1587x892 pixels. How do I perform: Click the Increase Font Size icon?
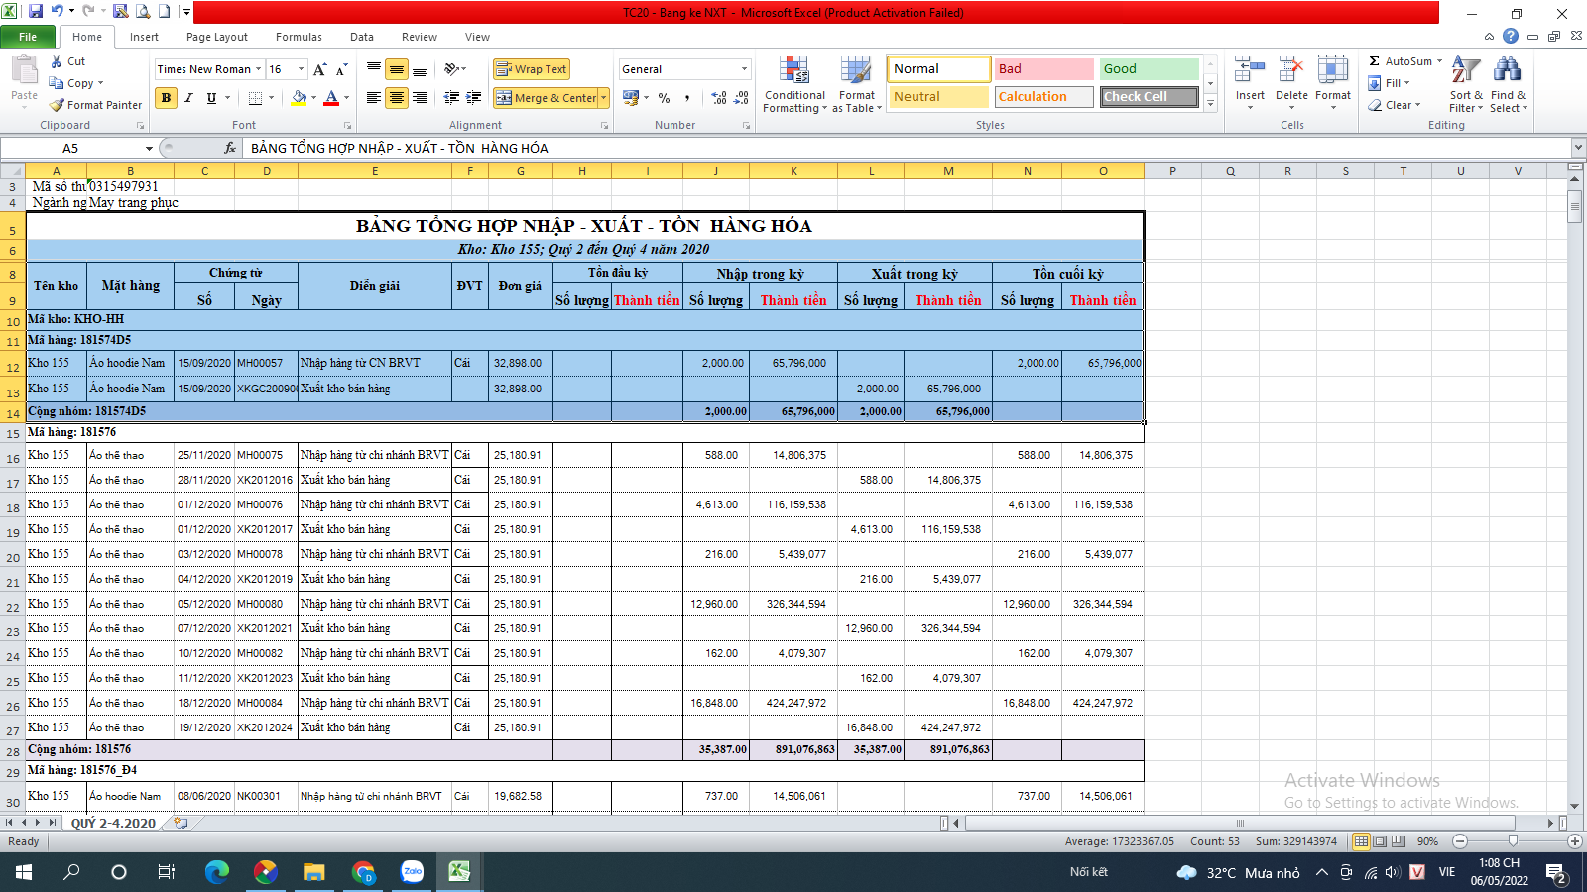pyautogui.click(x=319, y=69)
